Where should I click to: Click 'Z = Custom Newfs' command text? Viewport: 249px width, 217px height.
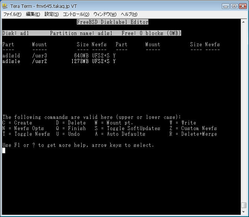193,128
